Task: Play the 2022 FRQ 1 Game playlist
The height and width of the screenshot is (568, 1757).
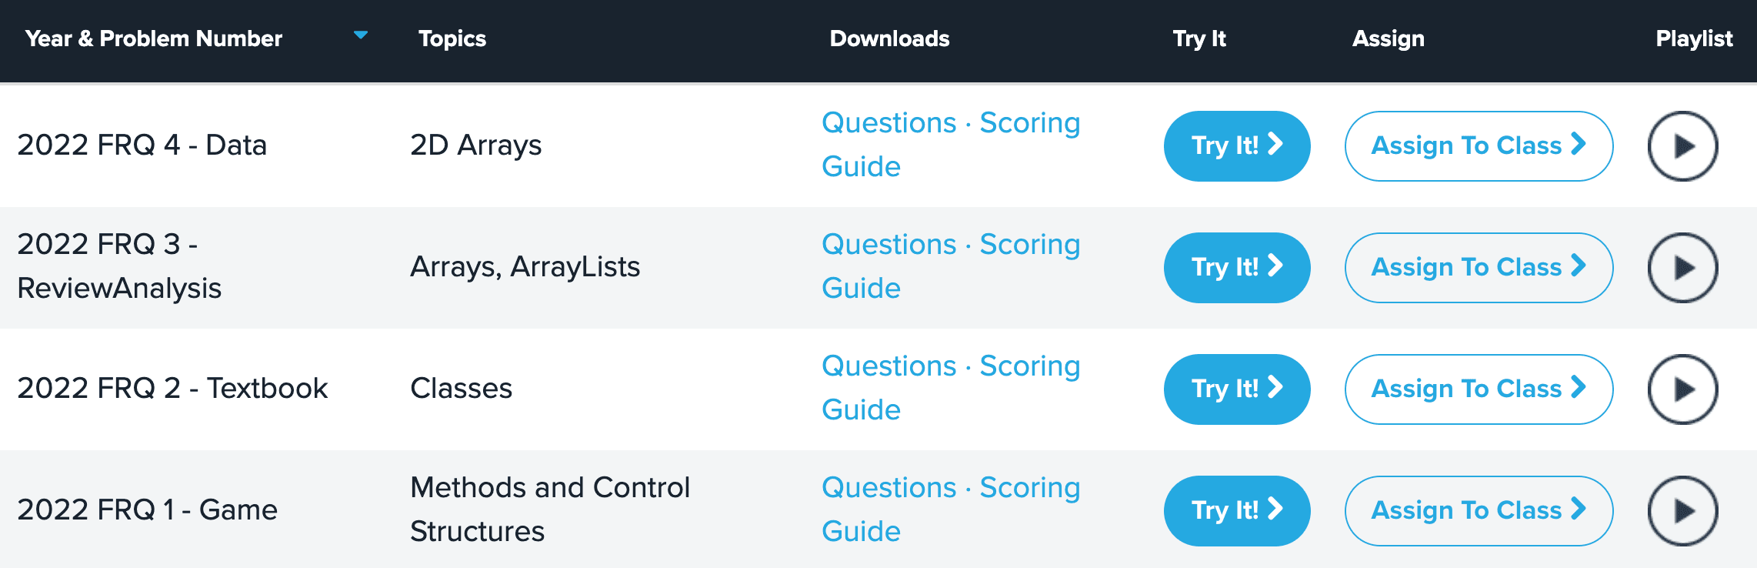Action: (1682, 511)
